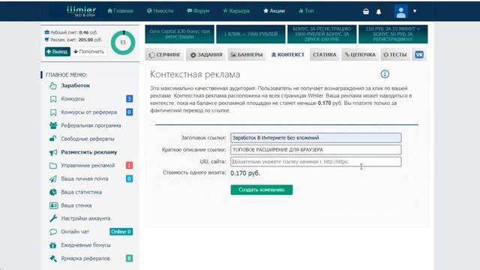Click the wrench icon beside Настройки аккаунта

pos(53,218)
